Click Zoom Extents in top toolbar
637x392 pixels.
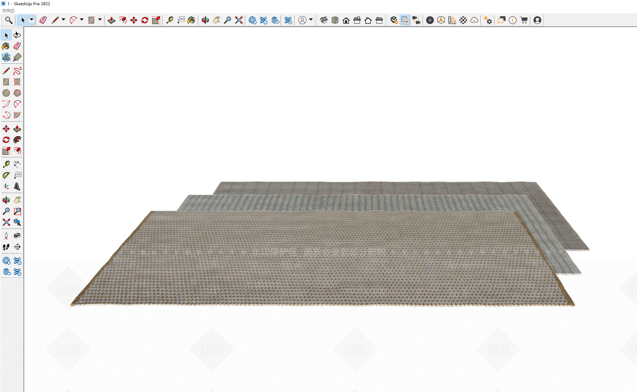(238, 20)
